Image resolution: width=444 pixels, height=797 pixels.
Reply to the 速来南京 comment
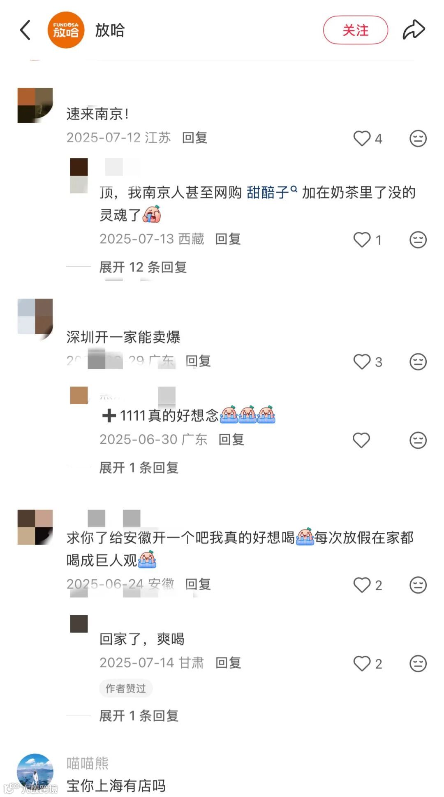(x=195, y=137)
